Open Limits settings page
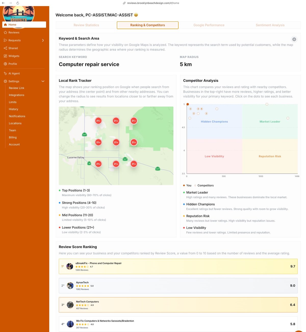Screen dimensions: 306x332 click(13, 102)
